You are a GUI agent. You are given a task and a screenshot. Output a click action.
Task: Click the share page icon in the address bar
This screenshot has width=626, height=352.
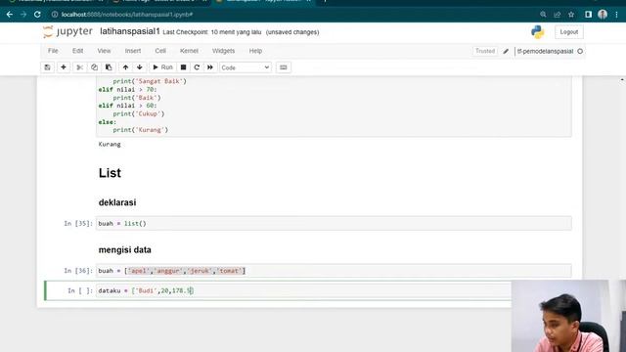pyautogui.click(x=557, y=15)
